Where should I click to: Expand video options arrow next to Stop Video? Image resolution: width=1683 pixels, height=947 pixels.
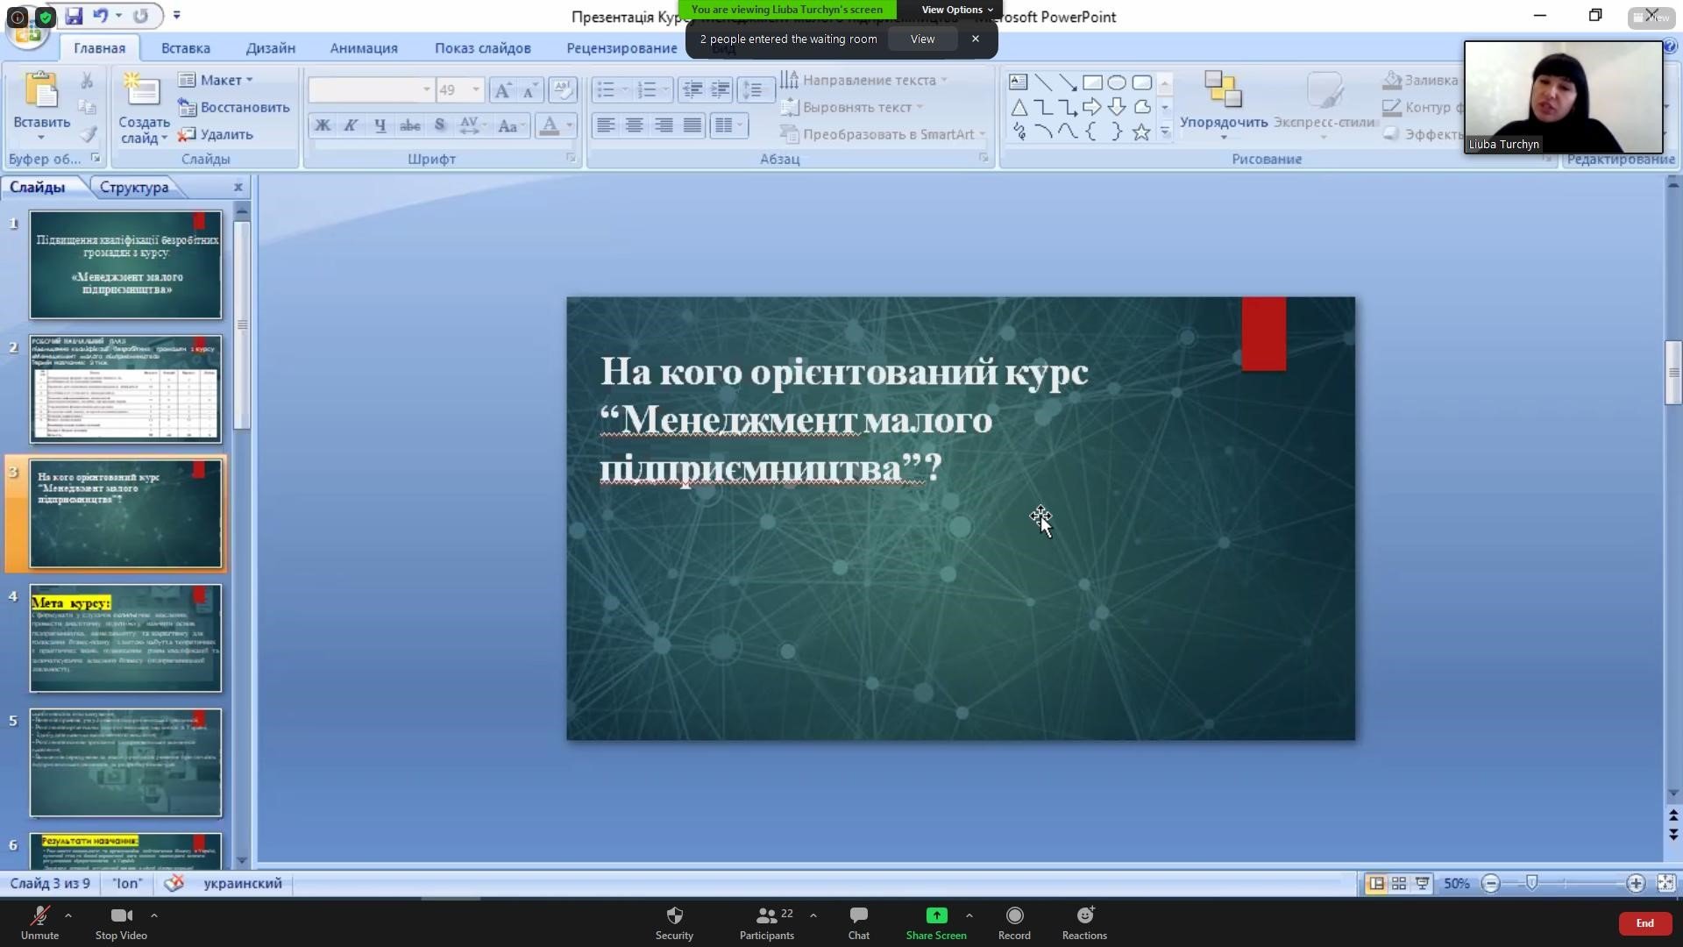pyautogui.click(x=154, y=915)
